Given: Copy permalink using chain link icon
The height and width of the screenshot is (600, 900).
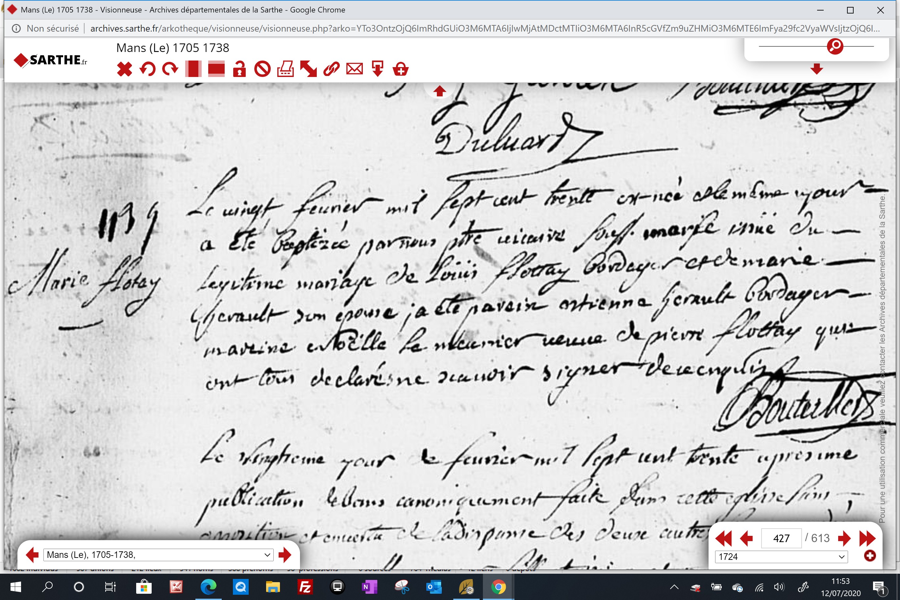Looking at the screenshot, I should [x=331, y=69].
